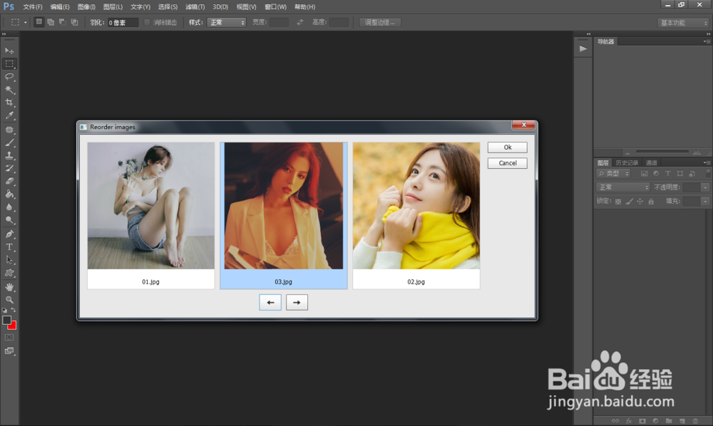Select the Brush tool
The height and width of the screenshot is (426, 713).
tap(9, 142)
